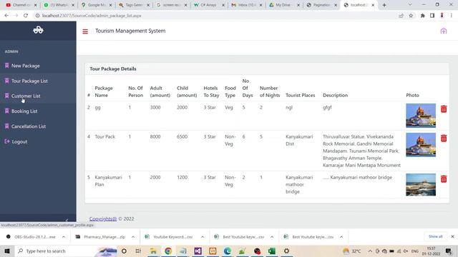Screen dimensions: 458x257
Task: Expand options for Youtube Keyword csv download
Action: pyautogui.click(x=203, y=237)
